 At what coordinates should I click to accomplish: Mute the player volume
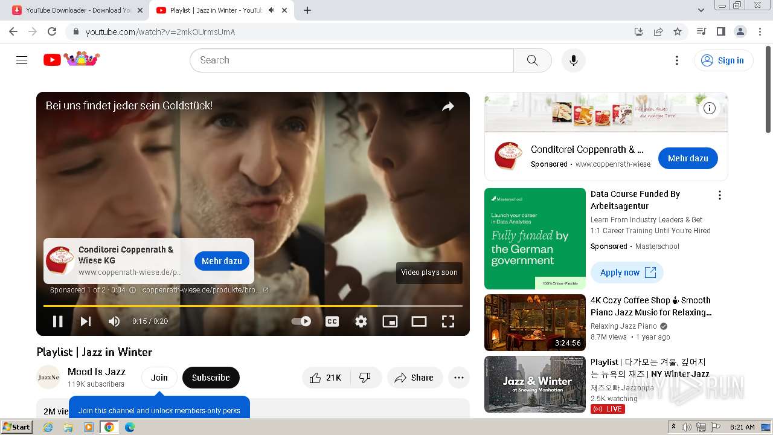click(x=114, y=321)
